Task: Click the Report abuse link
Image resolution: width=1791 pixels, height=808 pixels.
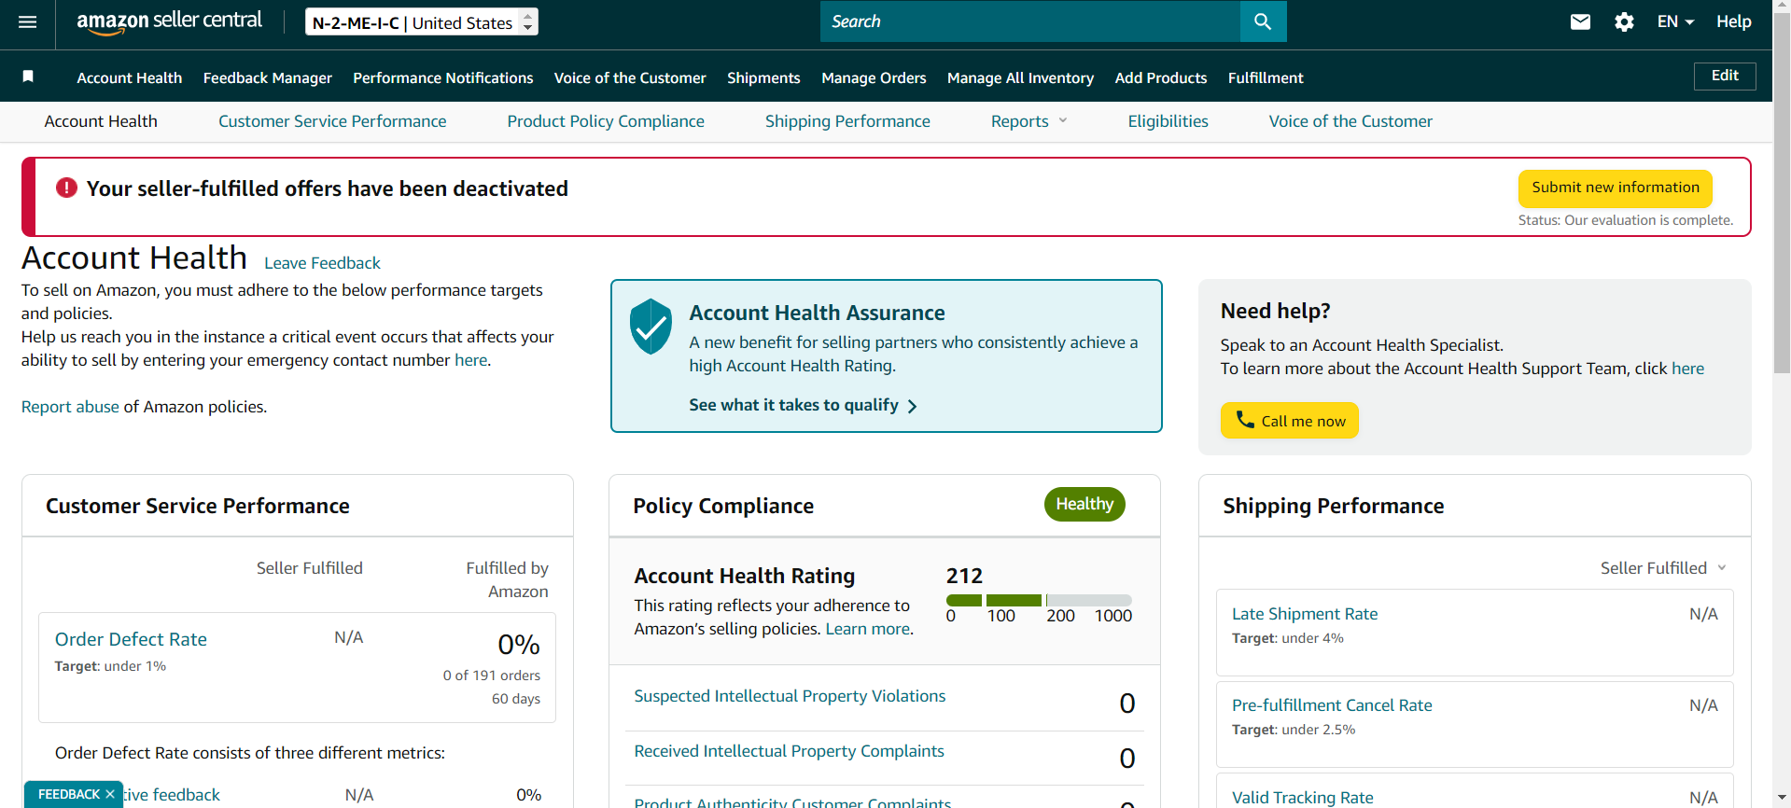Action: pyautogui.click(x=70, y=407)
